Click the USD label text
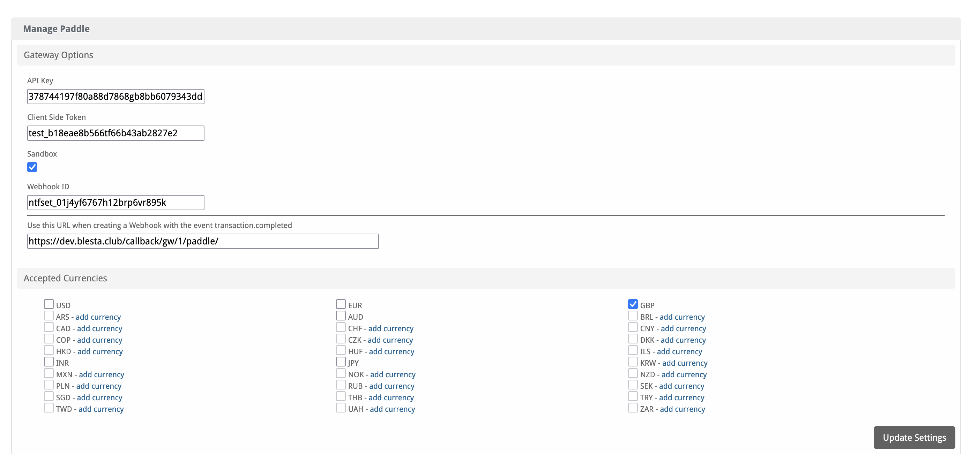The height and width of the screenshot is (454, 977). point(64,305)
